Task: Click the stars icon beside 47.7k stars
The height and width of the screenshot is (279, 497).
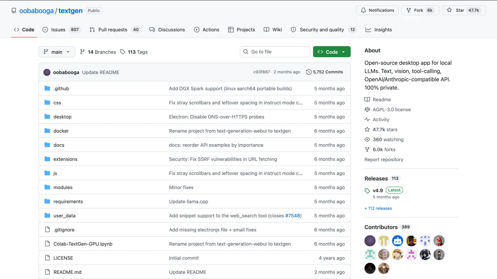Action: tap(367, 130)
